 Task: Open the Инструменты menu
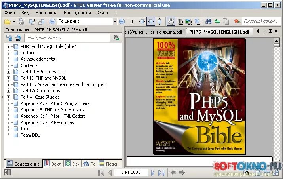pyautogui.click(x=77, y=13)
